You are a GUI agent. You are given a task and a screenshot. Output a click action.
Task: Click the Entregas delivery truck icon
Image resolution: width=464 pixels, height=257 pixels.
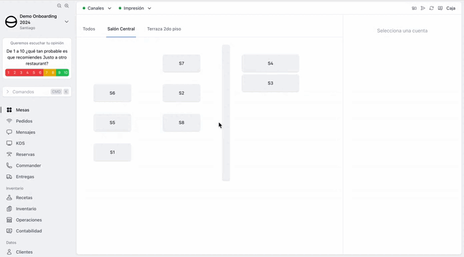[9, 176]
